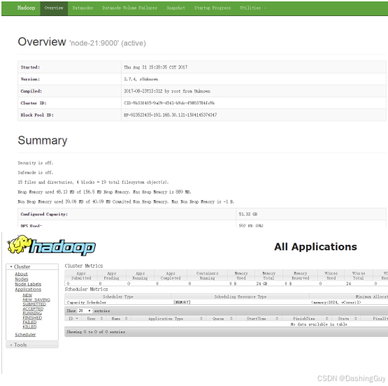388x386 pixels.
Task: Filter applications by FAILED state
Action: 29,322
